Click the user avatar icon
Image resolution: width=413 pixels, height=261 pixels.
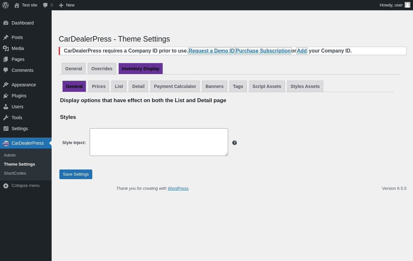(x=408, y=5)
